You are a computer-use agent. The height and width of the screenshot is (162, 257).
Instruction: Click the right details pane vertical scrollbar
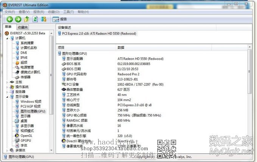[x=249, y=76]
